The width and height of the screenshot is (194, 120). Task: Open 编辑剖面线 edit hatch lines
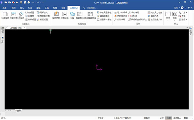pyautogui.click(x=103, y=16)
